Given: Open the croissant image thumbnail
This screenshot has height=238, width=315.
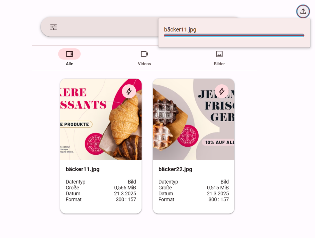Looking at the screenshot, I should pos(101,119).
